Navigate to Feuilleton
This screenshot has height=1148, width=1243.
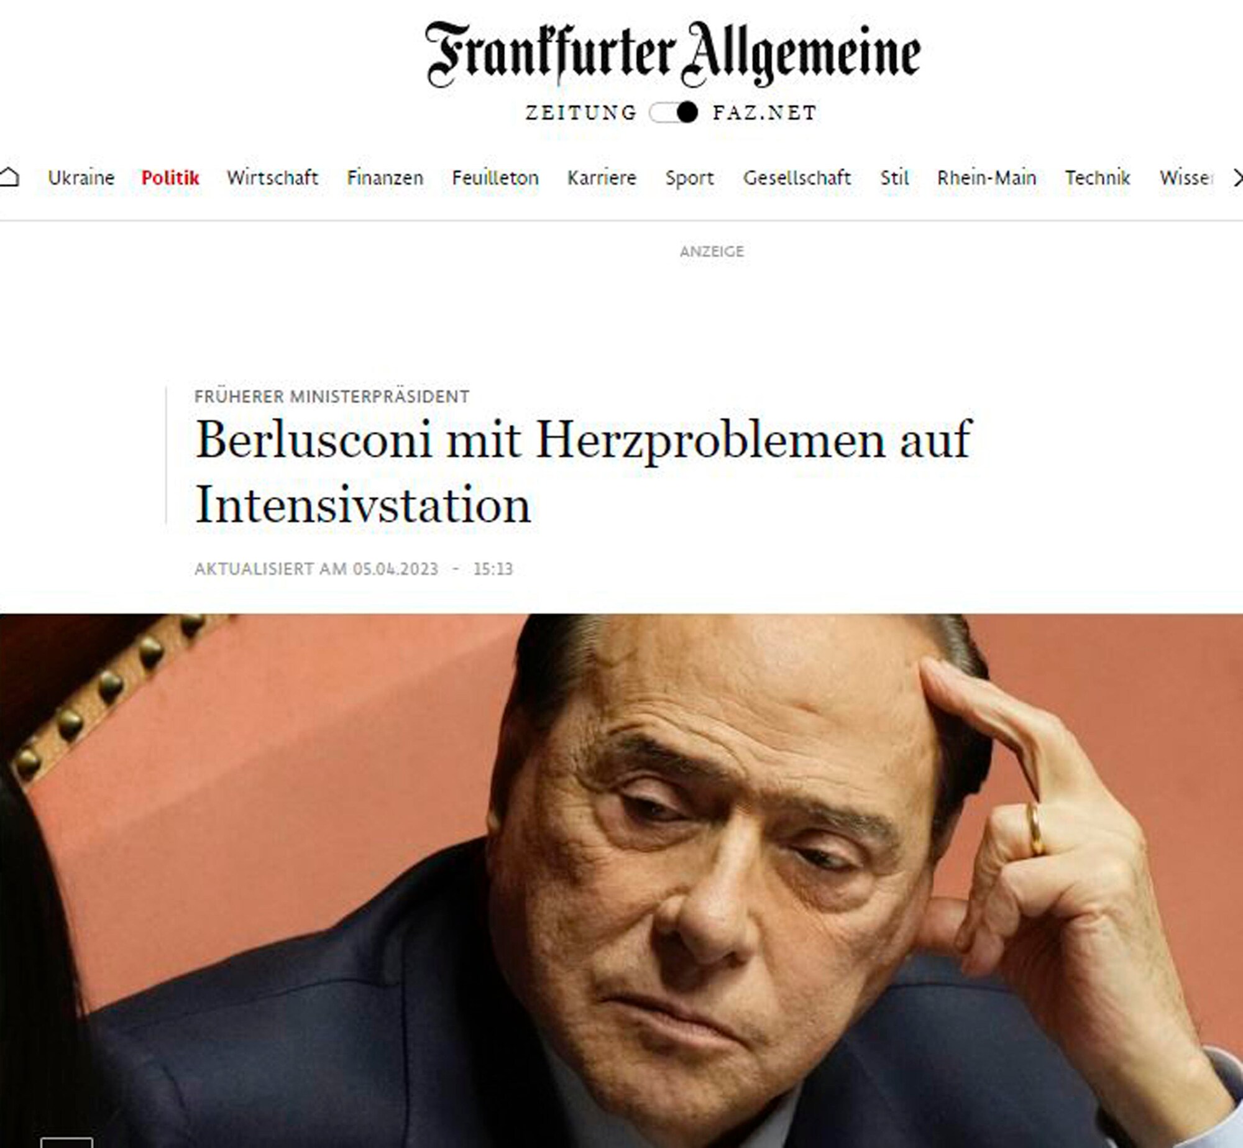495,178
